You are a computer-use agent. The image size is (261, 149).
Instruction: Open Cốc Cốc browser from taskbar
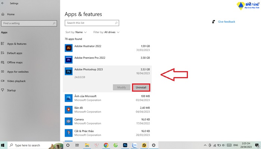(116, 145)
